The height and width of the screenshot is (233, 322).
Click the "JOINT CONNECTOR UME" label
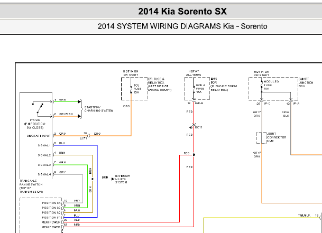[277, 137]
